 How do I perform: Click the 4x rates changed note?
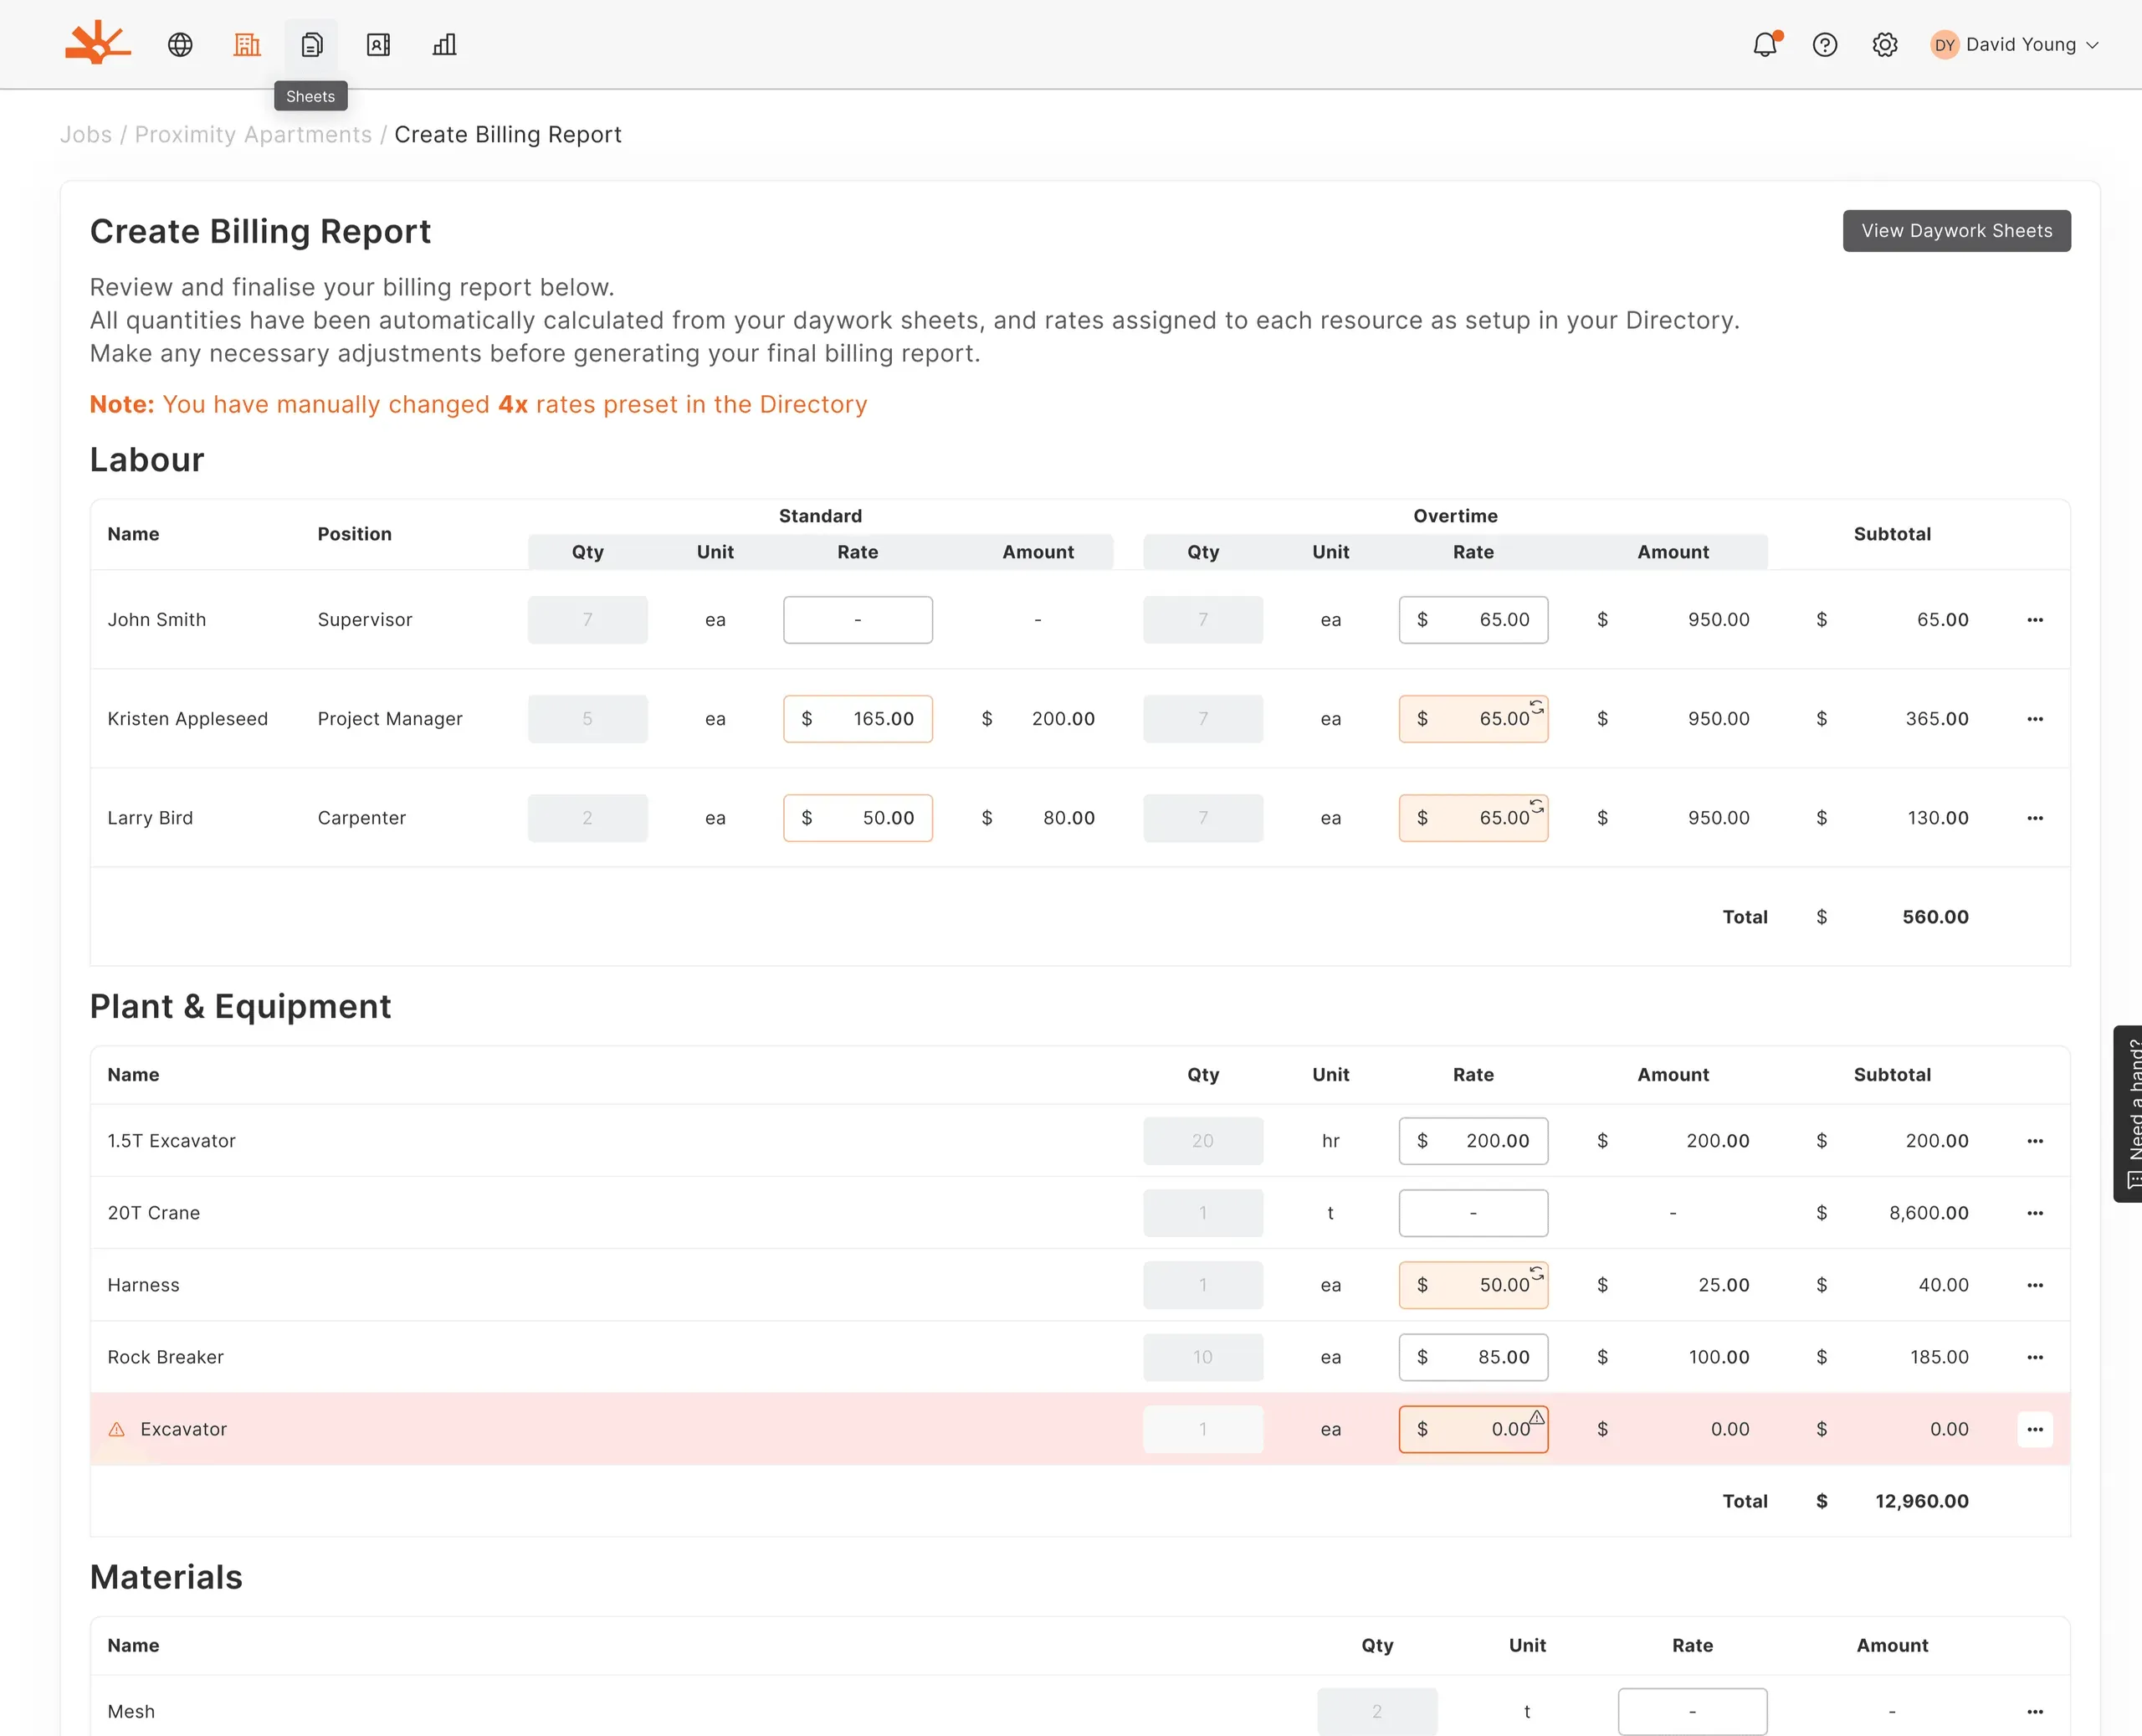pyautogui.click(x=478, y=404)
